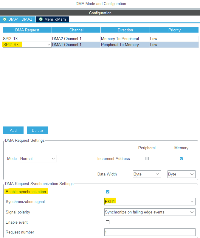The height and width of the screenshot is (238, 200).
Task: Click the Low priority cell of SPI2_TX row
Action: [174, 39]
